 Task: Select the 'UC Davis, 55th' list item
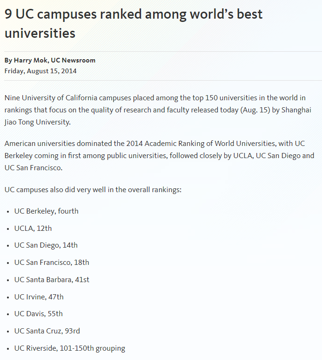38,313
